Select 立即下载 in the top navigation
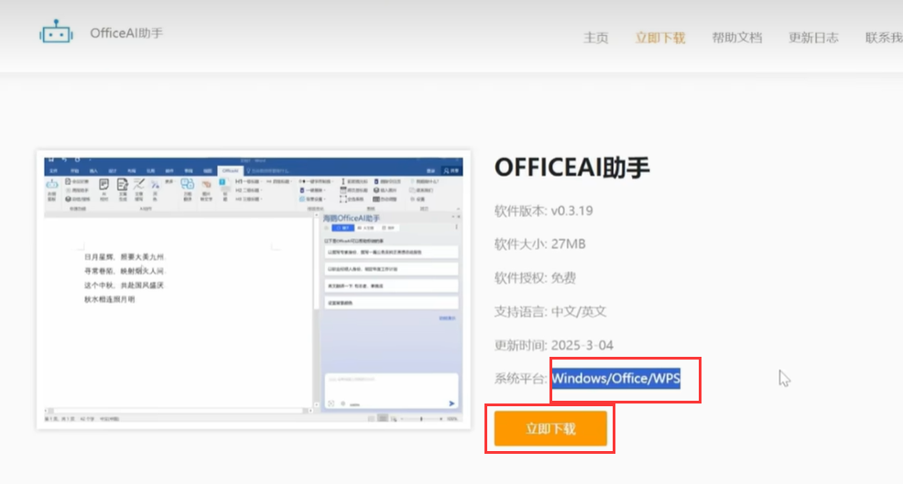The height and width of the screenshot is (484, 903). point(660,38)
